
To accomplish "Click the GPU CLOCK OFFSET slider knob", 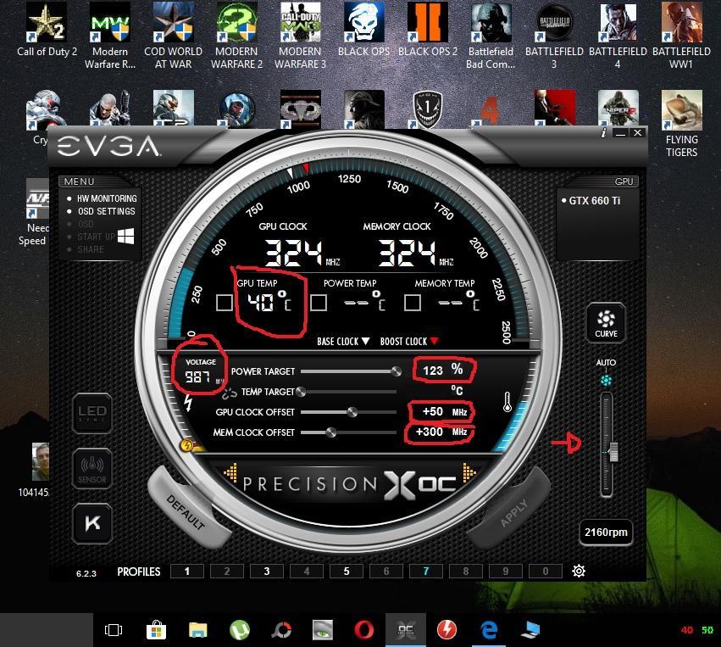I will click(x=352, y=412).
